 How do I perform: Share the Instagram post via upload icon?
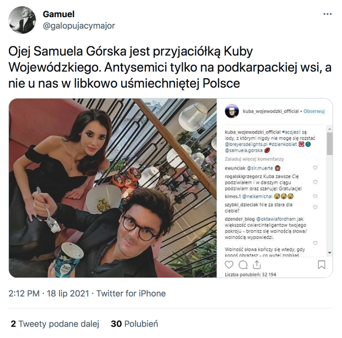[x=257, y=265]
